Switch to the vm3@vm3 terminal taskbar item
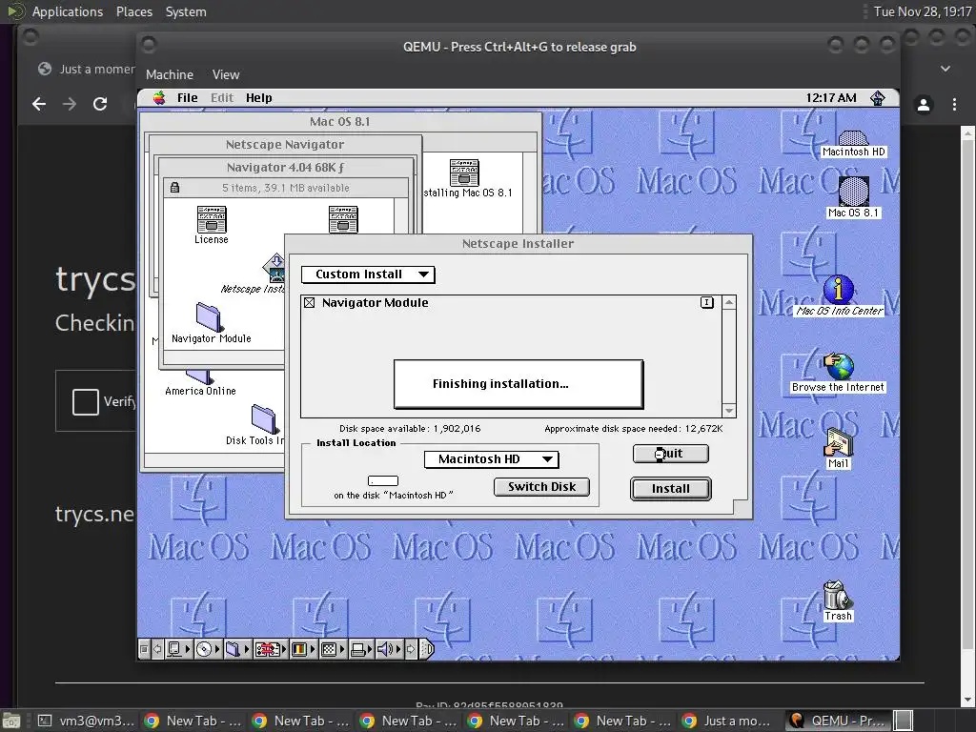Viewport: 976px width, 732px height. click(x=85, y=721)
